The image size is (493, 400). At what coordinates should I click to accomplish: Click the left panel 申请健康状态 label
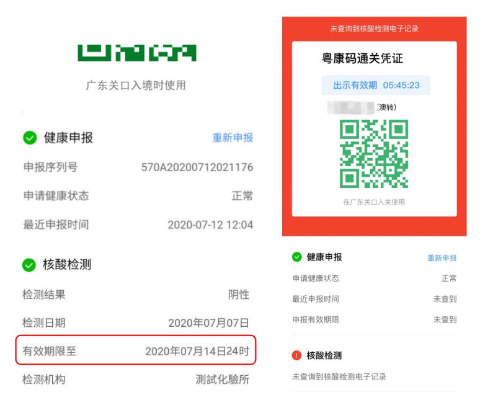pos(56,196)
